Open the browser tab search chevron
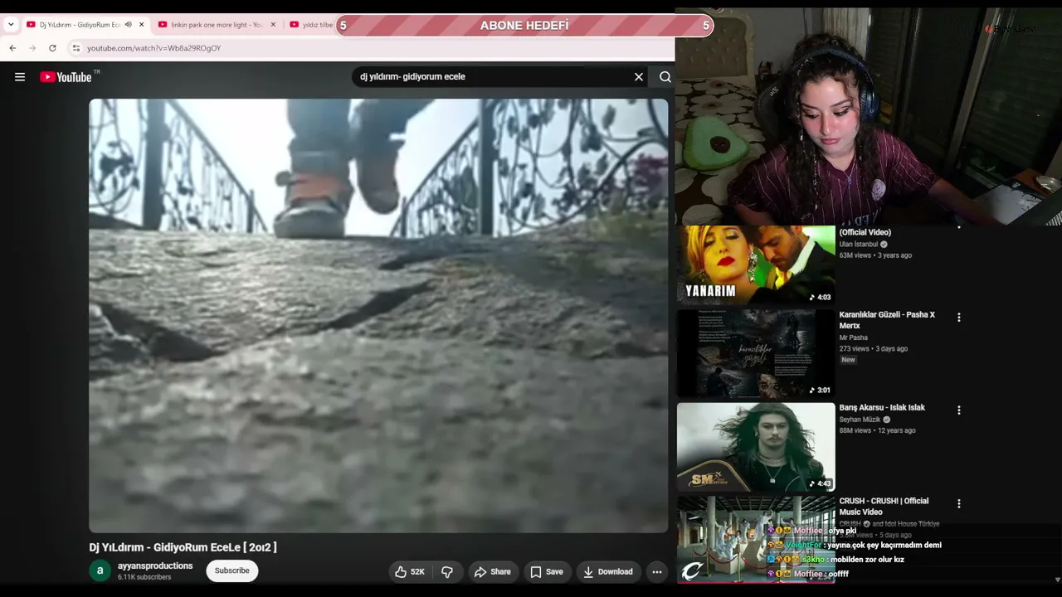The height and width of the screenshot is (597, 1062). (11, 25)
